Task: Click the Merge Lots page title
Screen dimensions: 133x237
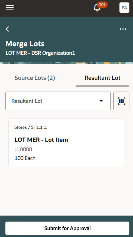Action: [x=25, y=44]
